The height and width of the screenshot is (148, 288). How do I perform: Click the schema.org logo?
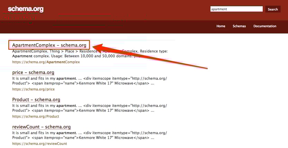tap(26, 9)
